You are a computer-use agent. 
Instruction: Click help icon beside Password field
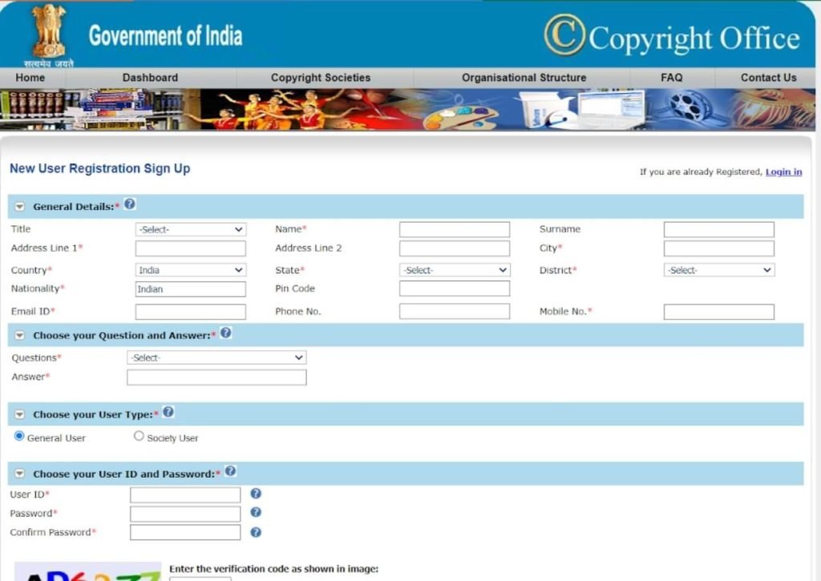click(x=256, y=512)
